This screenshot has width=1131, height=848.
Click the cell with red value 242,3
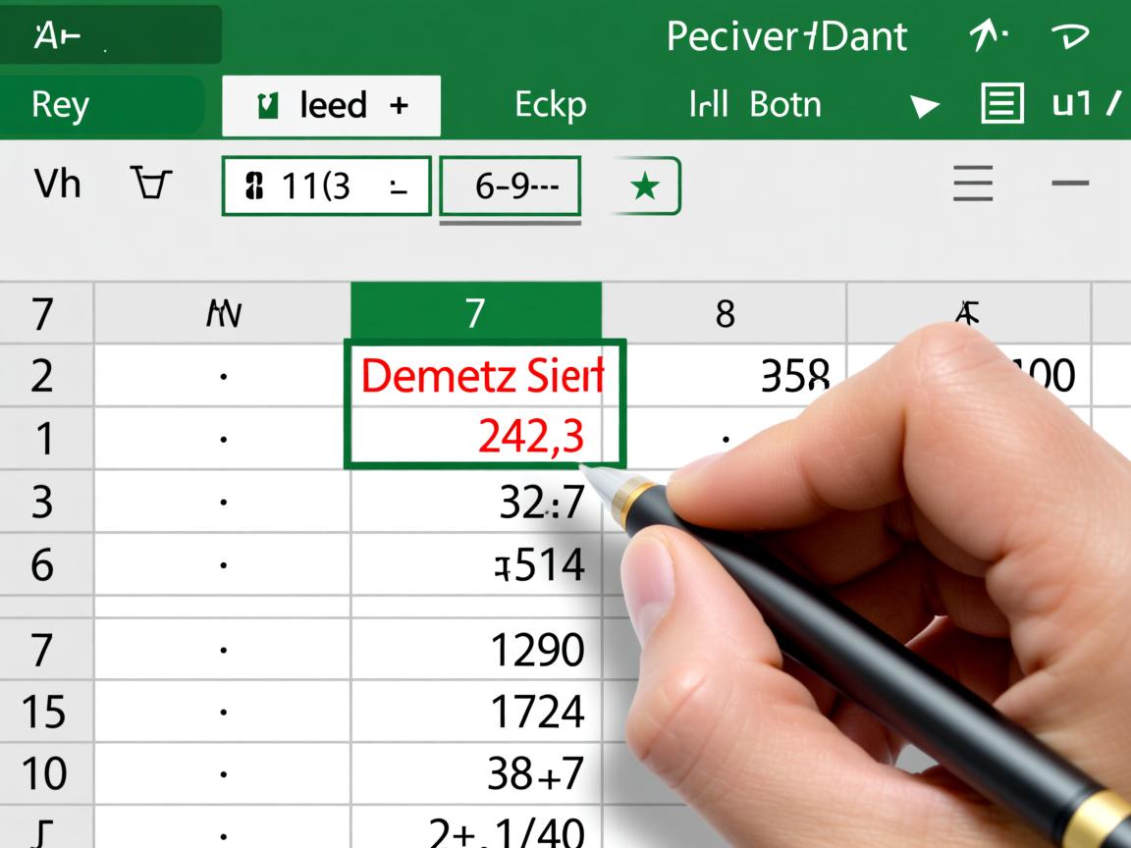(482, 438)
